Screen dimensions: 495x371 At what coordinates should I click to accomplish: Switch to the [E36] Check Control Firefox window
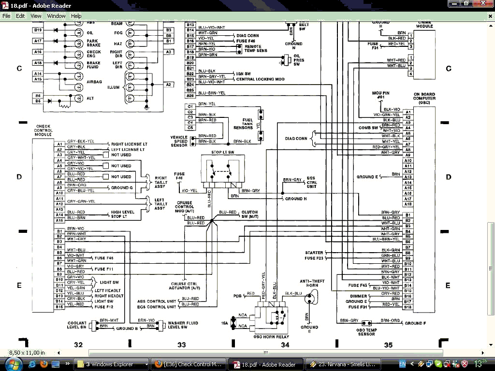[188, 364]
